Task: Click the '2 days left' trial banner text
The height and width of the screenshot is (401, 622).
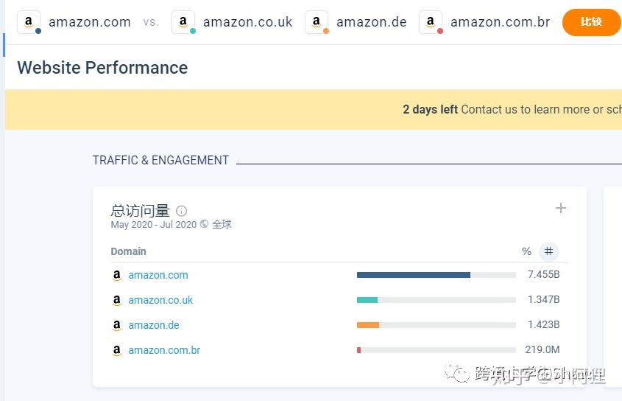Action: (x=430, y=109)
